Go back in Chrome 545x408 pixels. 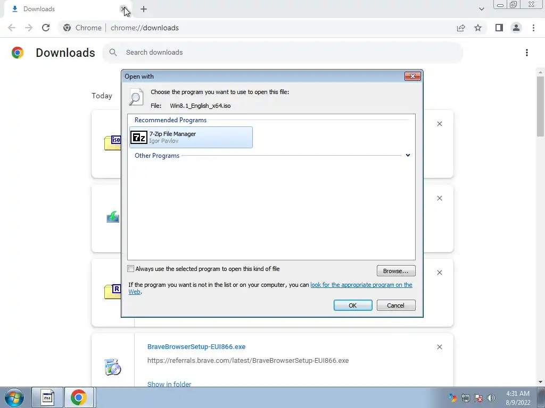[x=12, y=28]
